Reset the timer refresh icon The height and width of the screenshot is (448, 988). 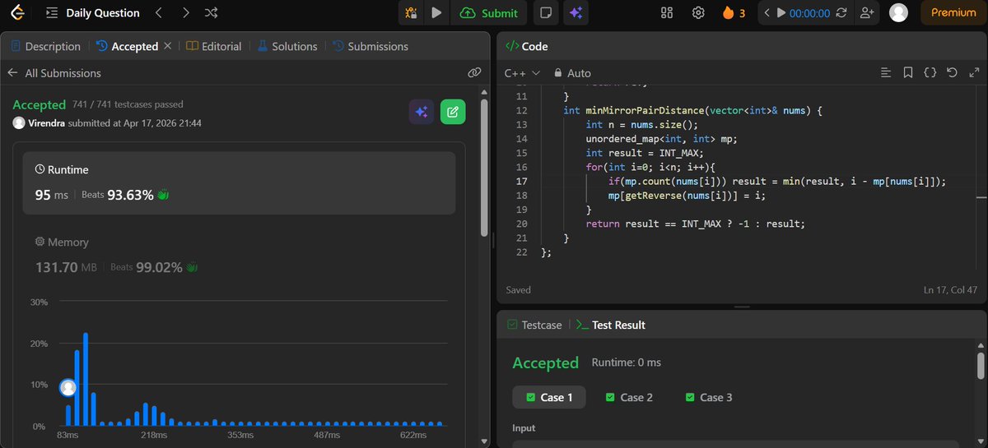pyautogui.click(x=841, y=12)
